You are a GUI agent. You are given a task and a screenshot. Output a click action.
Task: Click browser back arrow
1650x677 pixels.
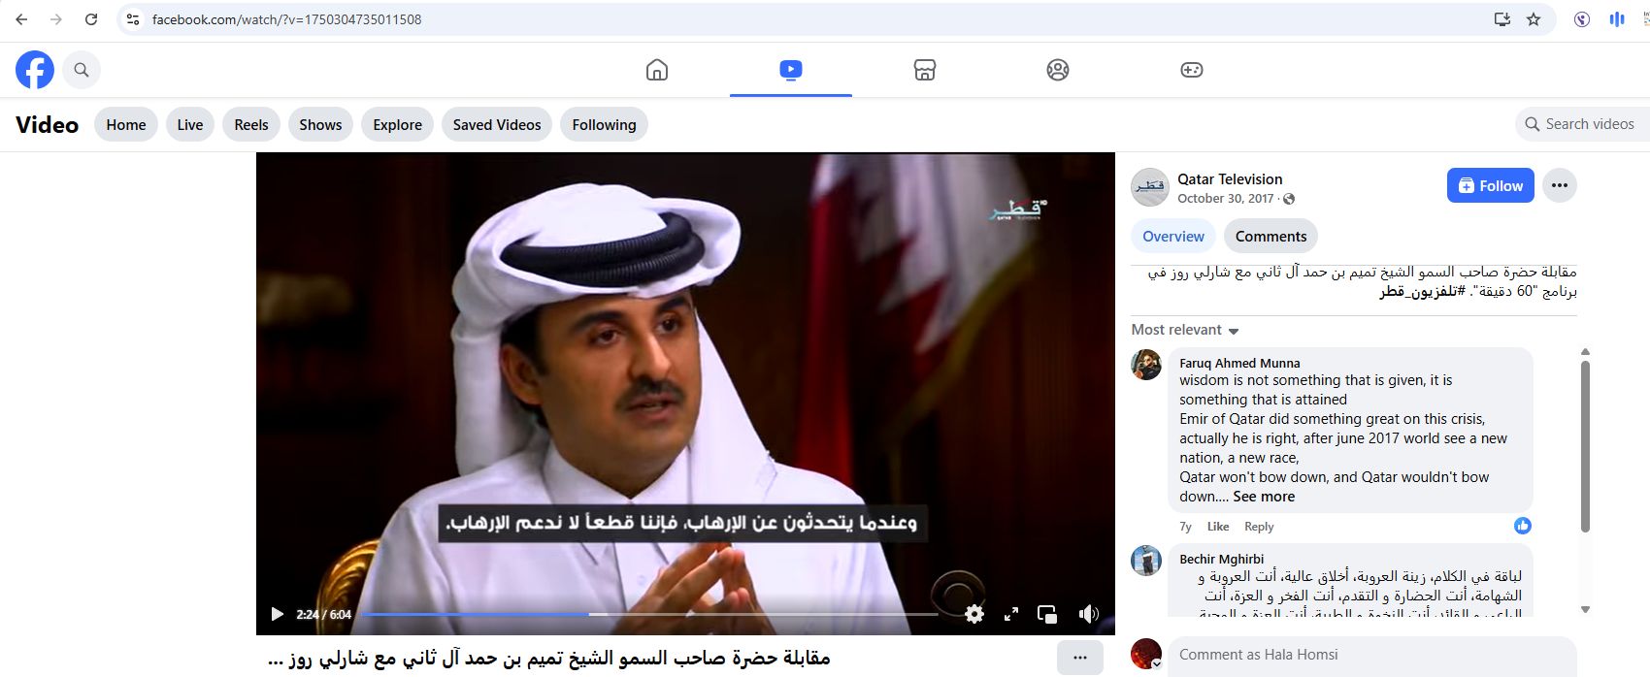click(21, 19)
